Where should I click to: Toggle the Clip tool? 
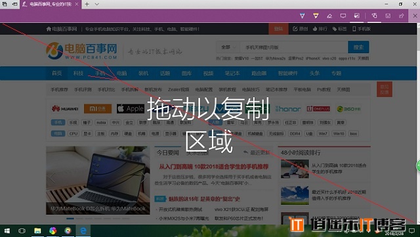click(357, 16)
